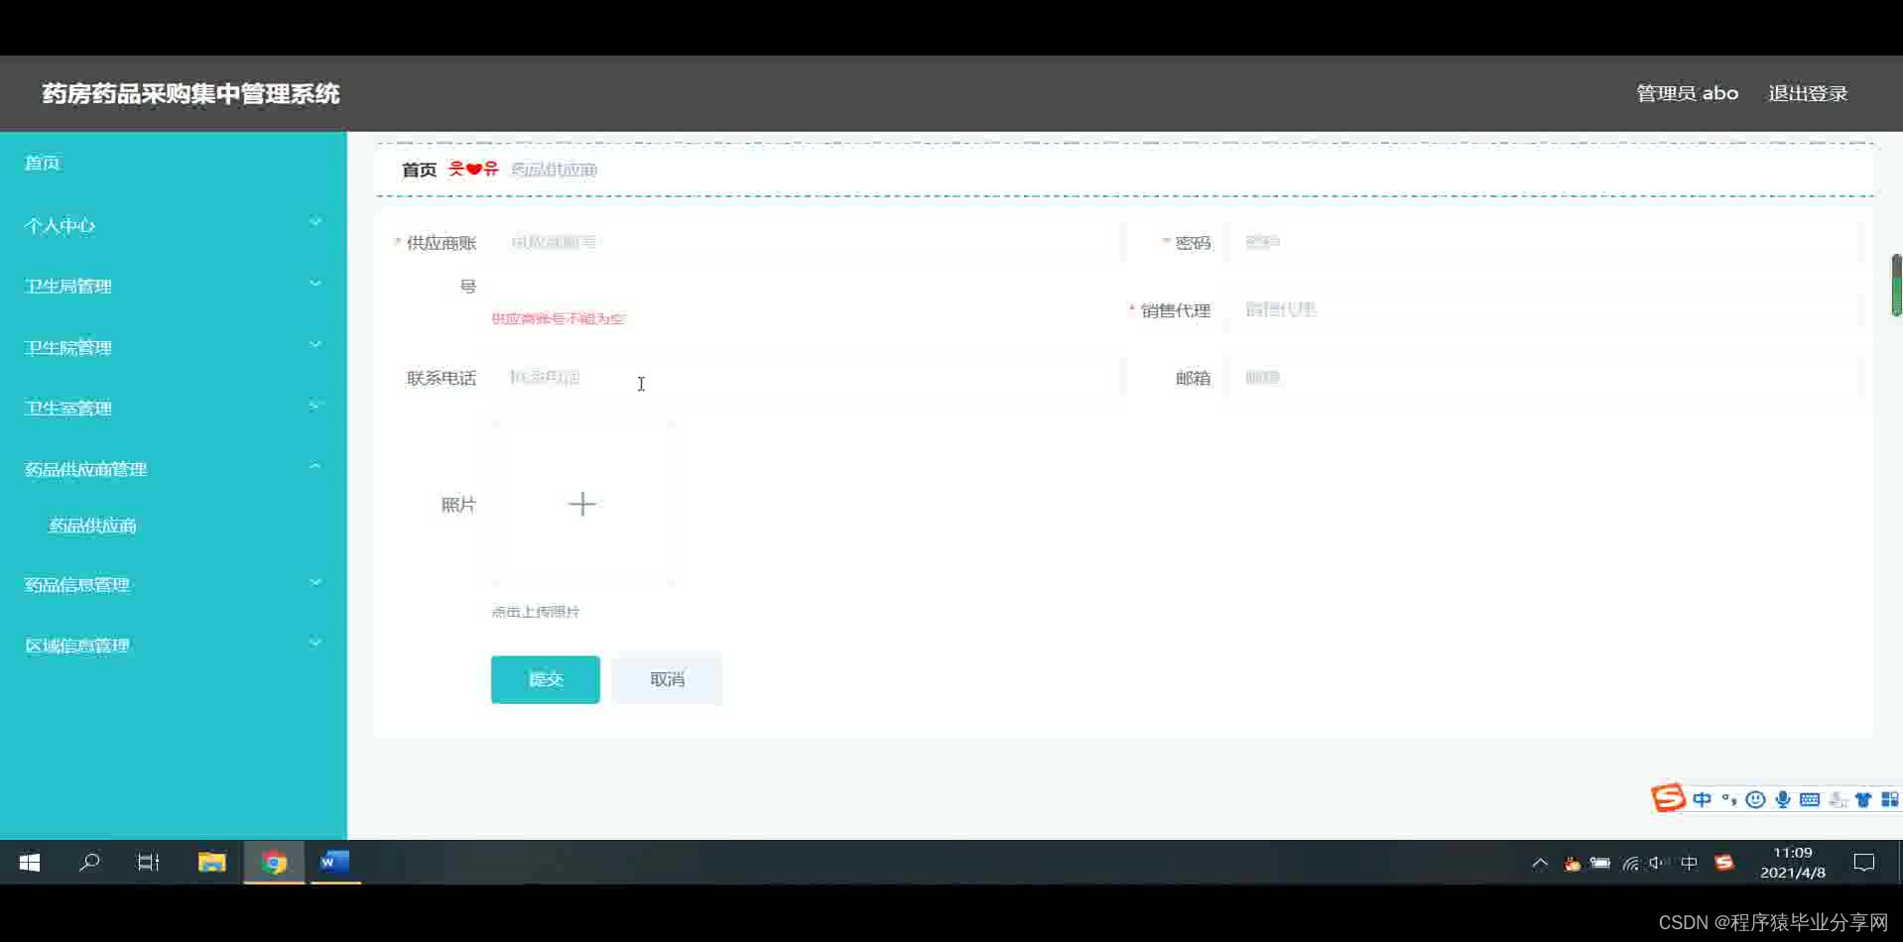Expand 区域信息管理 menu chevron
The image size is (1903, 942).
(x=316, y=644)
